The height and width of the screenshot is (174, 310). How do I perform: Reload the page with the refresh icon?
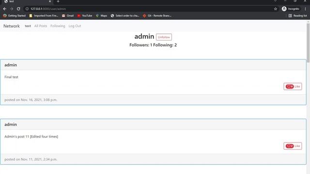click(x=18, y=9)
